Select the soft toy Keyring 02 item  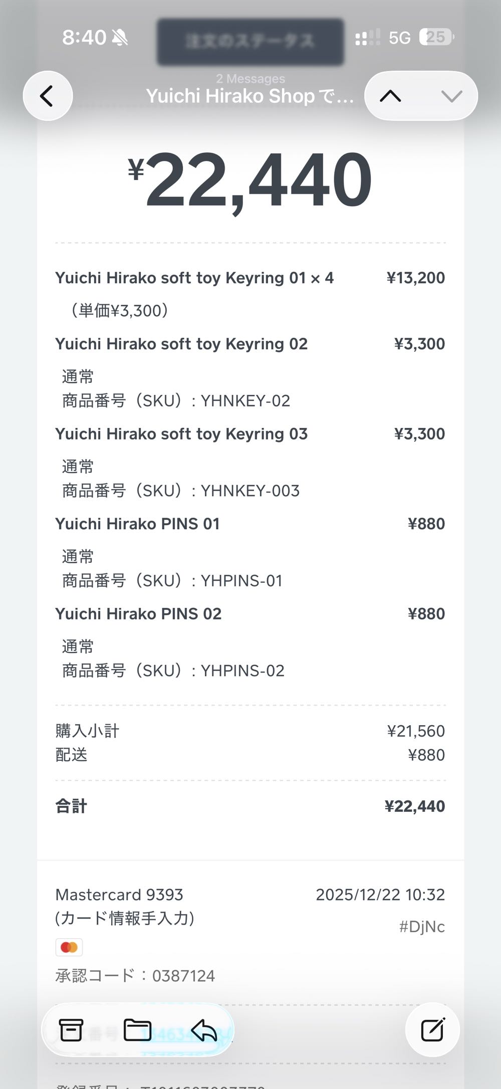(181, 344)
